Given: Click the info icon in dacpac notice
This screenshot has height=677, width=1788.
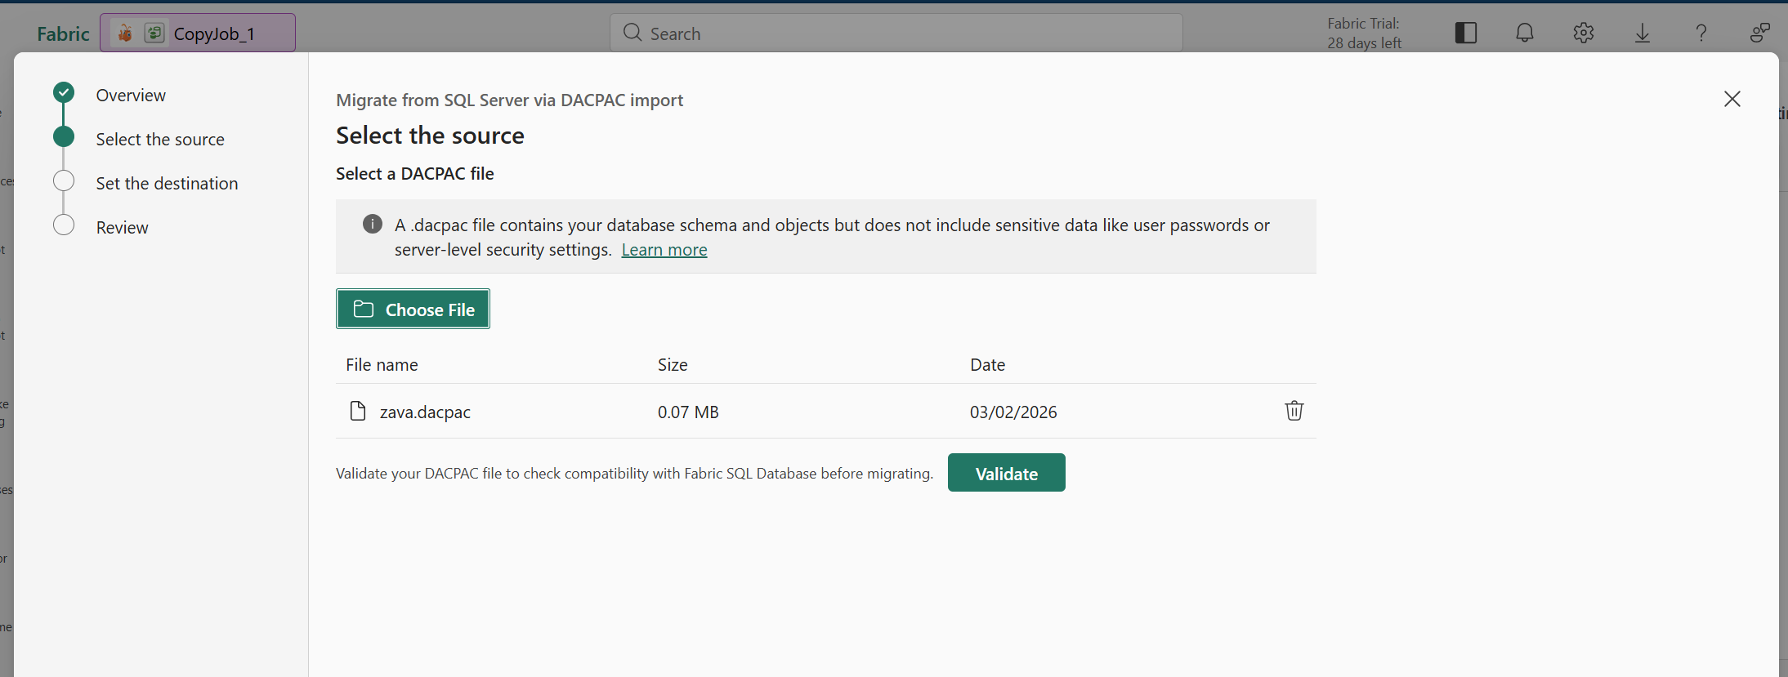Looking at the screenshot, I should coord(372,224).
